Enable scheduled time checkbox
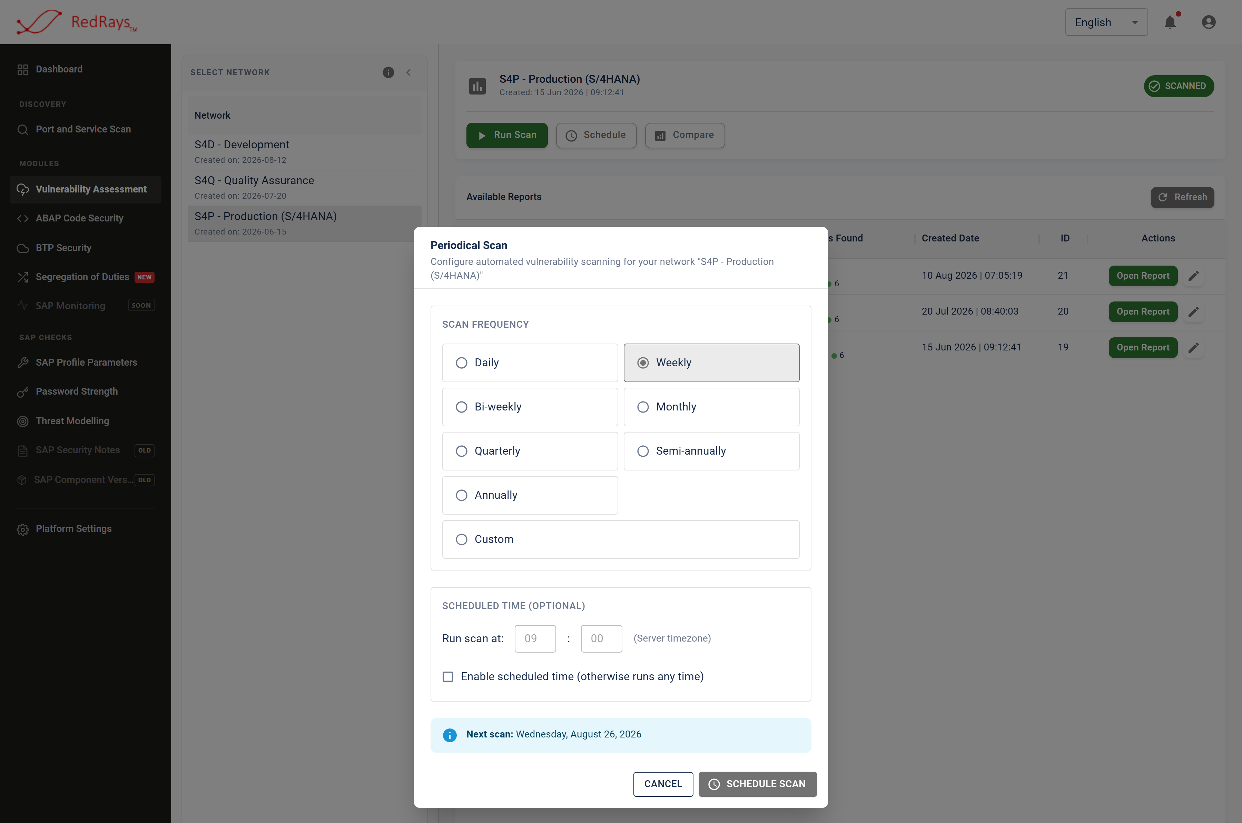This screenshot has height=823, width=1242. (x=448, y=677)
